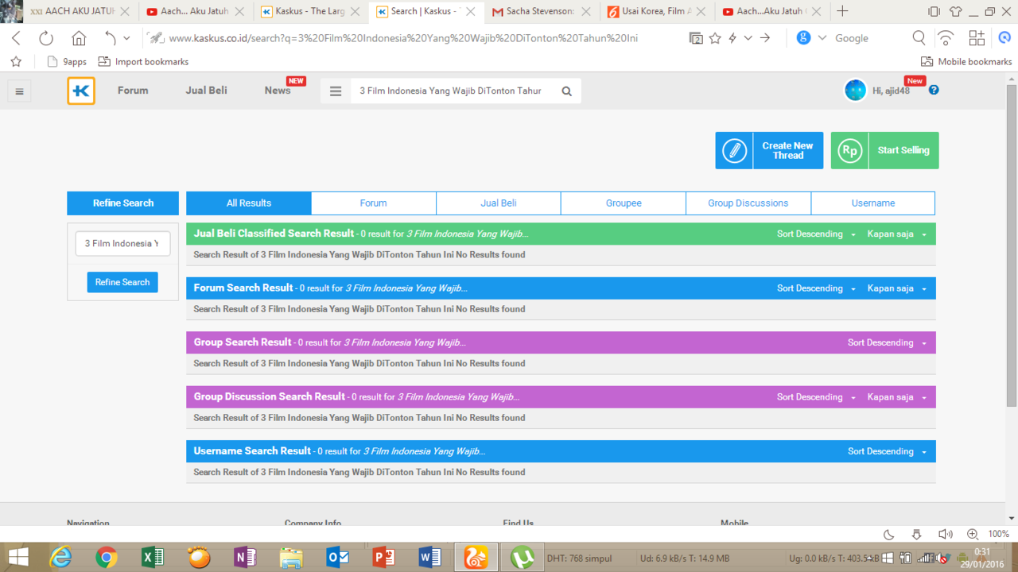Click the Create New Thread button
Screen dimensions: 1018x572
[x=769, y=150]
